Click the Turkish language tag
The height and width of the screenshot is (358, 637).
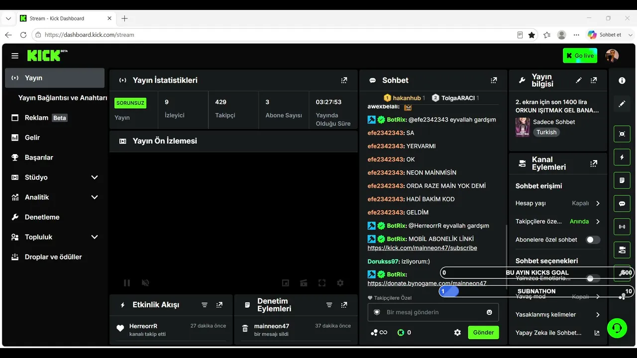pos(546,132)
